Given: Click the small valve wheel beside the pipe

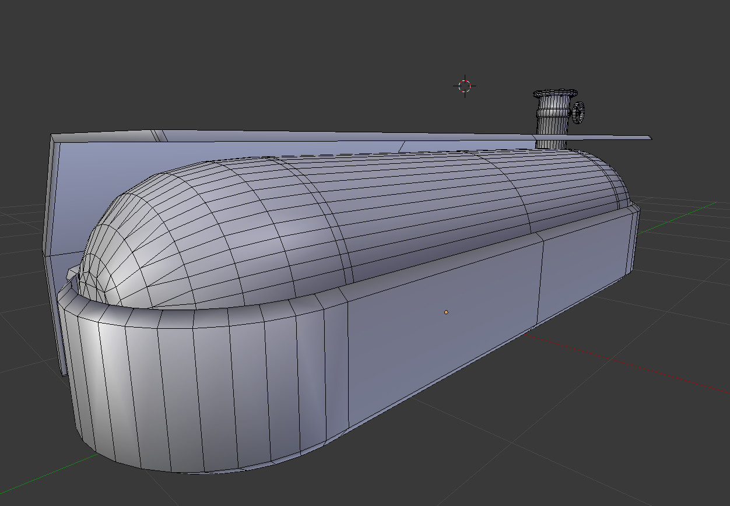Looking at the screenshot, I should point(579,112).
